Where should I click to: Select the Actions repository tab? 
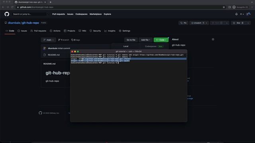click(x=55, y=31)
